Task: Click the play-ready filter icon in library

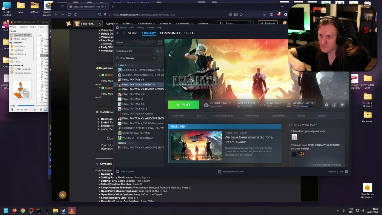Action: click(162, 51)
